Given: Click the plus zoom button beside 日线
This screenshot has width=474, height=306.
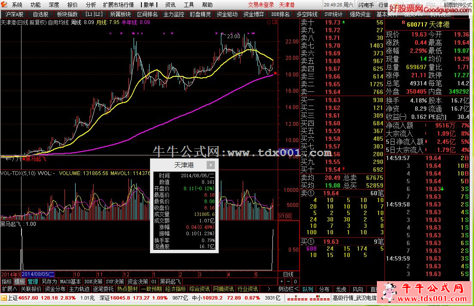Looking at the screenshot, I should (281, 281).
